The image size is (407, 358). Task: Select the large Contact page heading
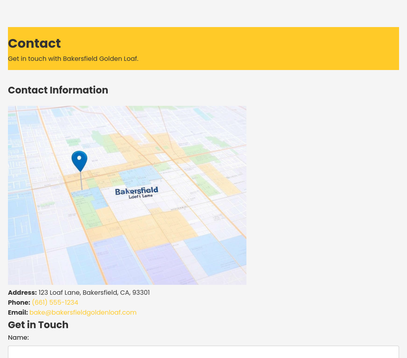[34, 43]
